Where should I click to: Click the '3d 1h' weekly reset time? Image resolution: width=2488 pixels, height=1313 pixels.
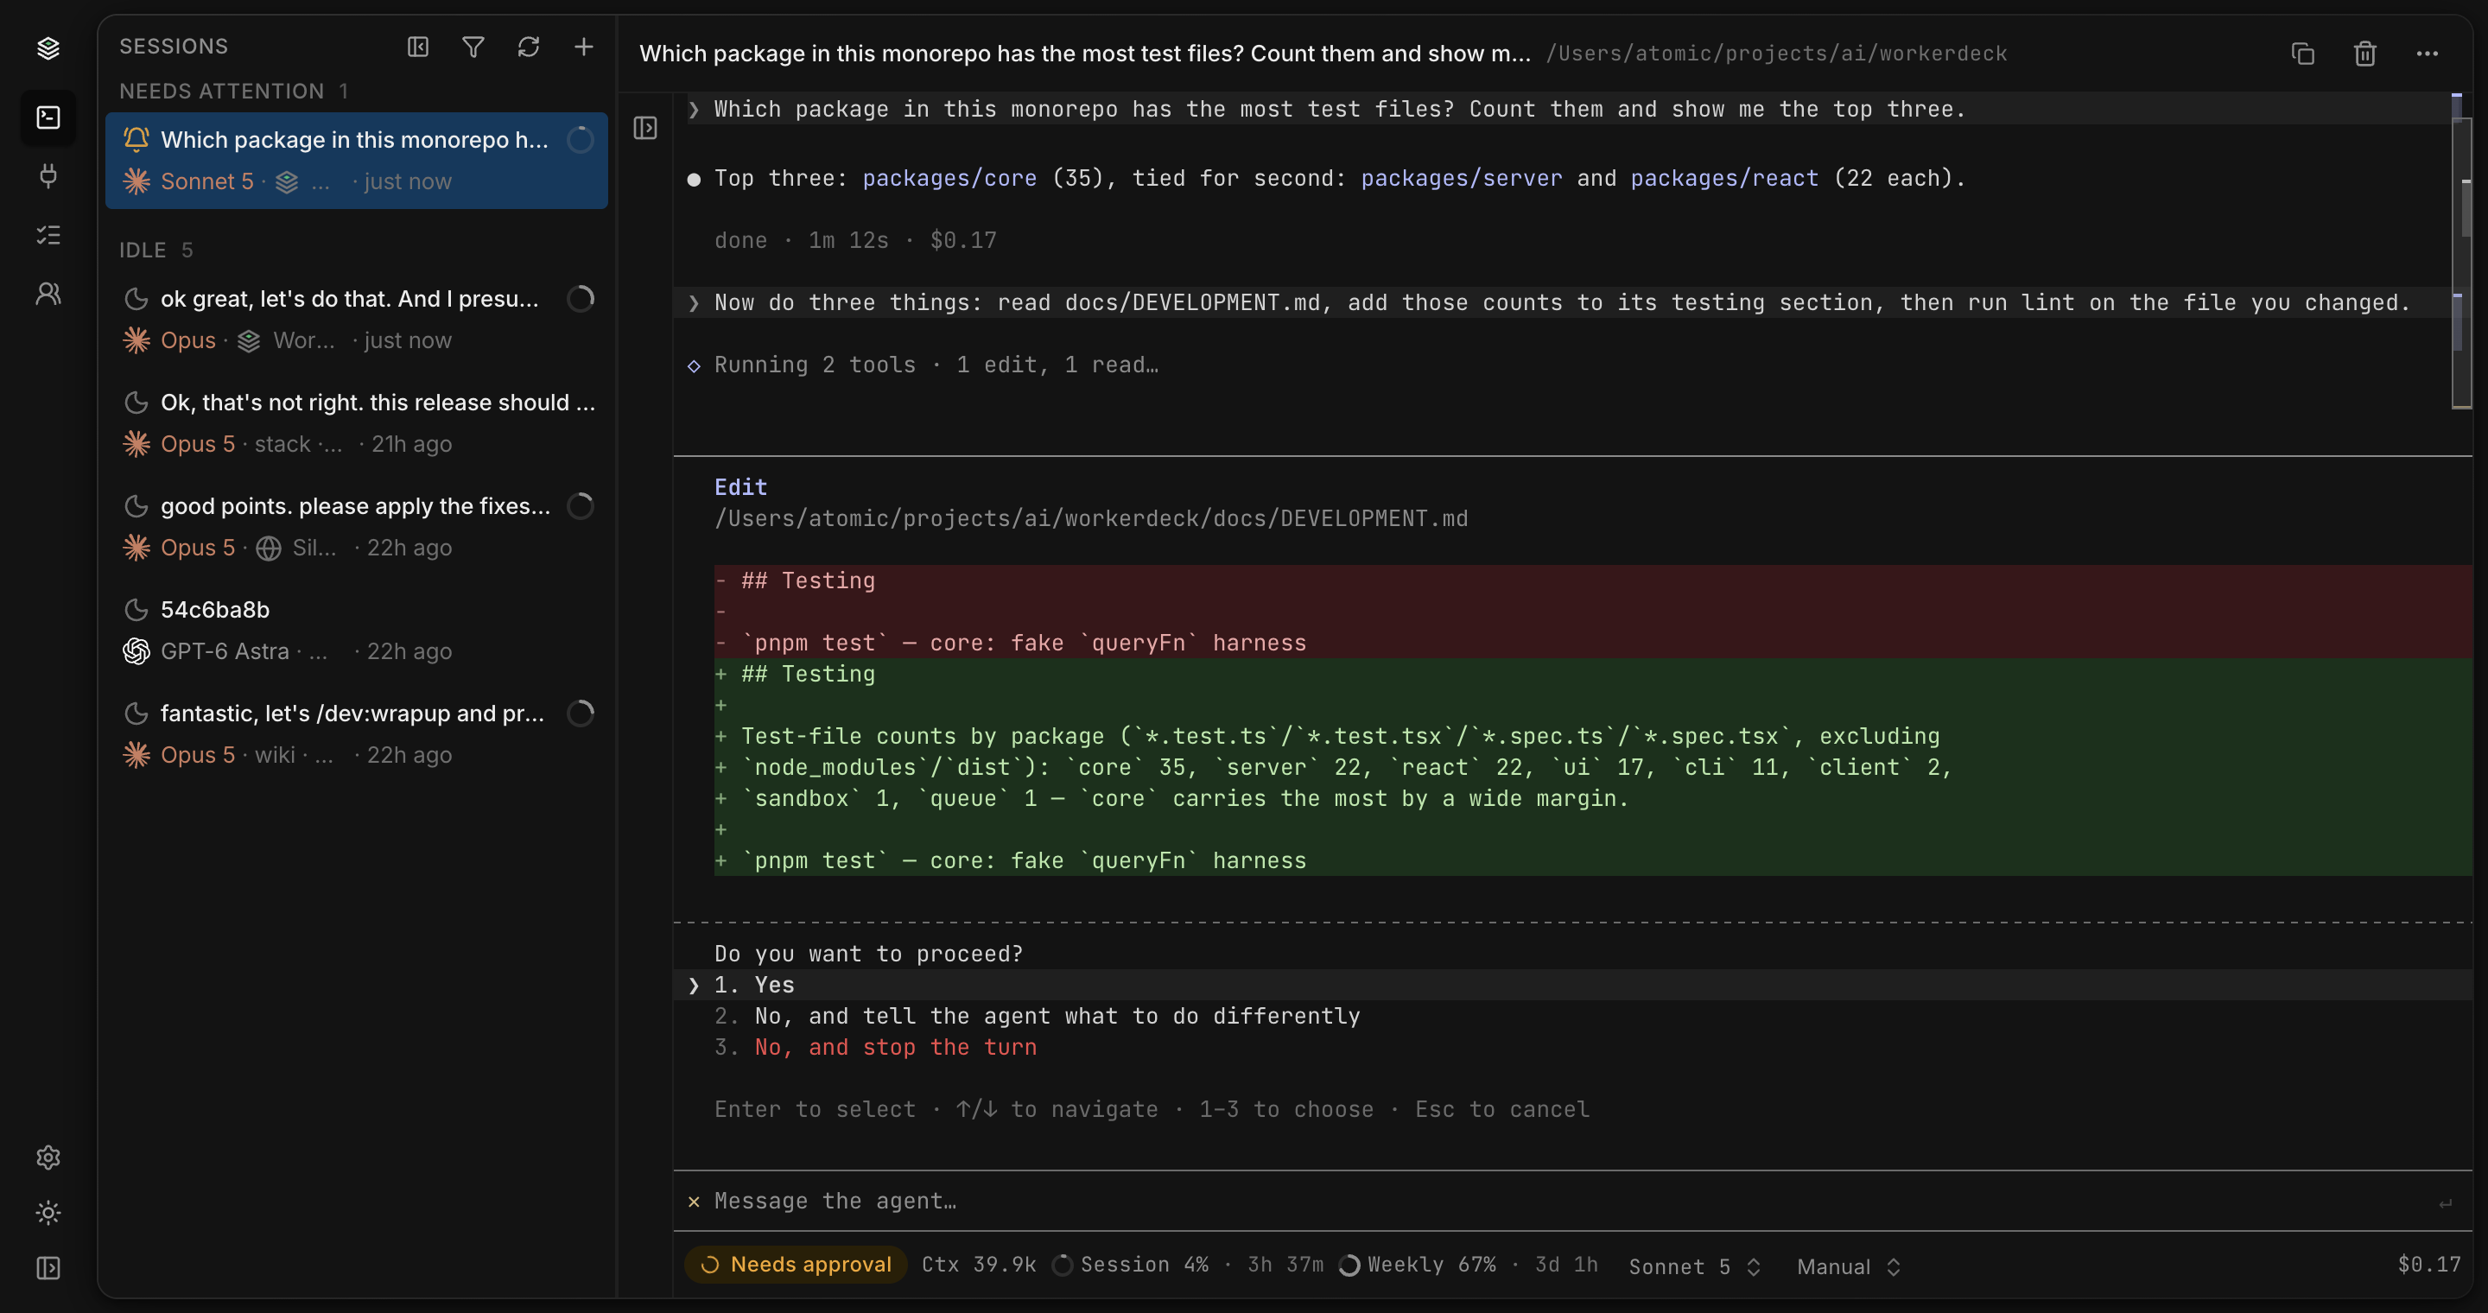tap(1566, 1265)
